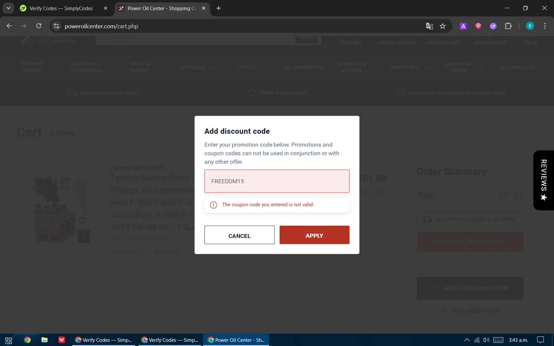Open the volume speaker tray icon
The image size is (554, 346).
[486, 340]
